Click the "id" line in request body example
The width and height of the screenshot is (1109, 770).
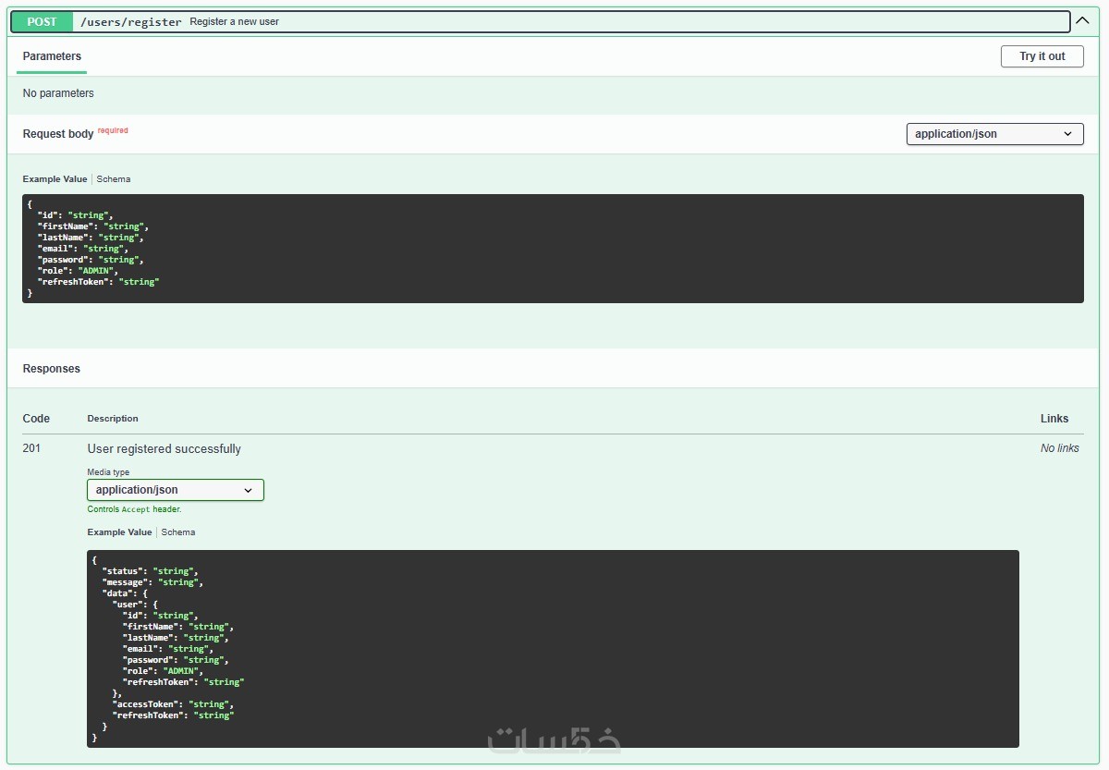[x=75, y=215]
